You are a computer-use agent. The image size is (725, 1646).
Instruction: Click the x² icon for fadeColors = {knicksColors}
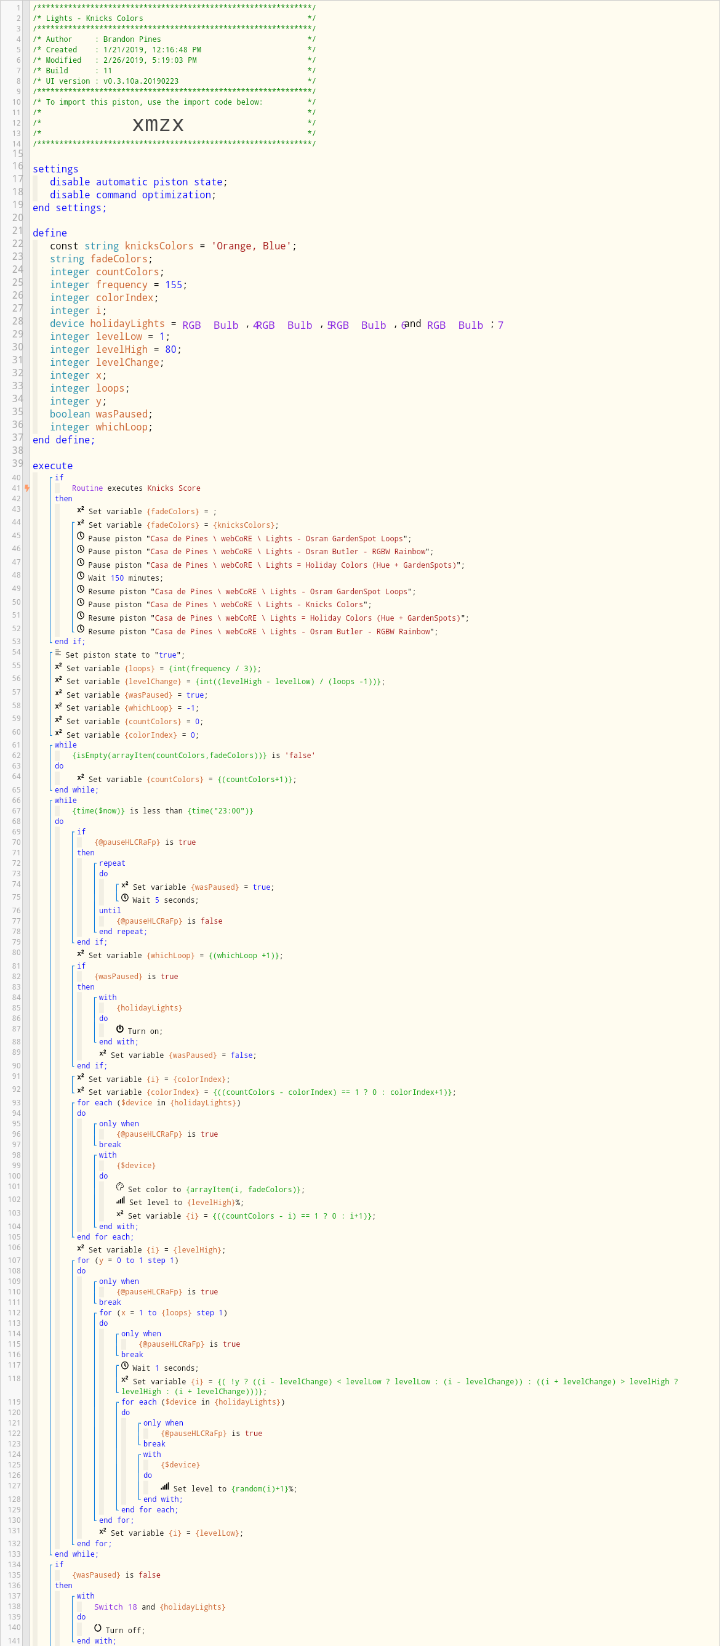(81, 525)
